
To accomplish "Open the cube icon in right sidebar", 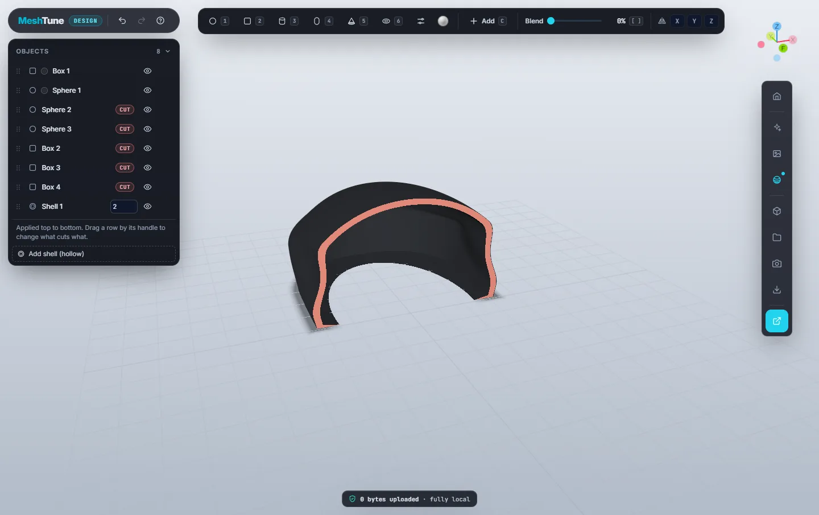I will click(777, 211).
